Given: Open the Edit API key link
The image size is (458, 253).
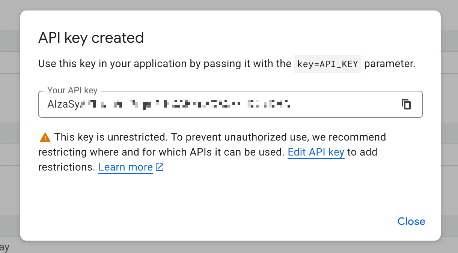Looking at the screenshot, I should tap(316, 152).
